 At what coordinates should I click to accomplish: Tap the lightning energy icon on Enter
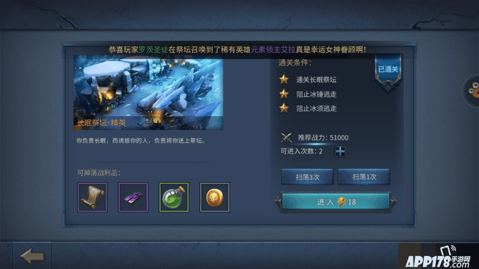click(x=341, y=202)
